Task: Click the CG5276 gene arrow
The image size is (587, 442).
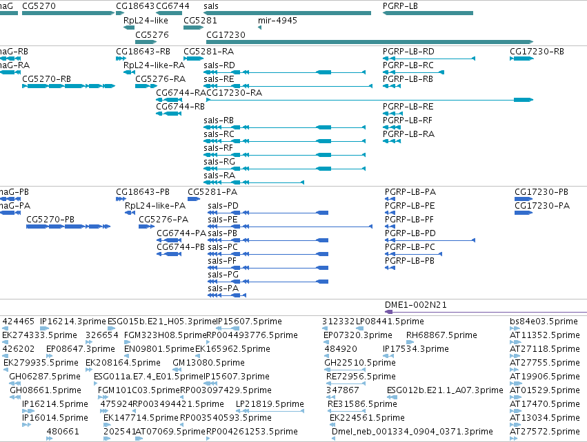Action: point(146,42)
